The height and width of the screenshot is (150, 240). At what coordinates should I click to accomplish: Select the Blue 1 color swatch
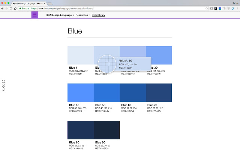[81, 55]
